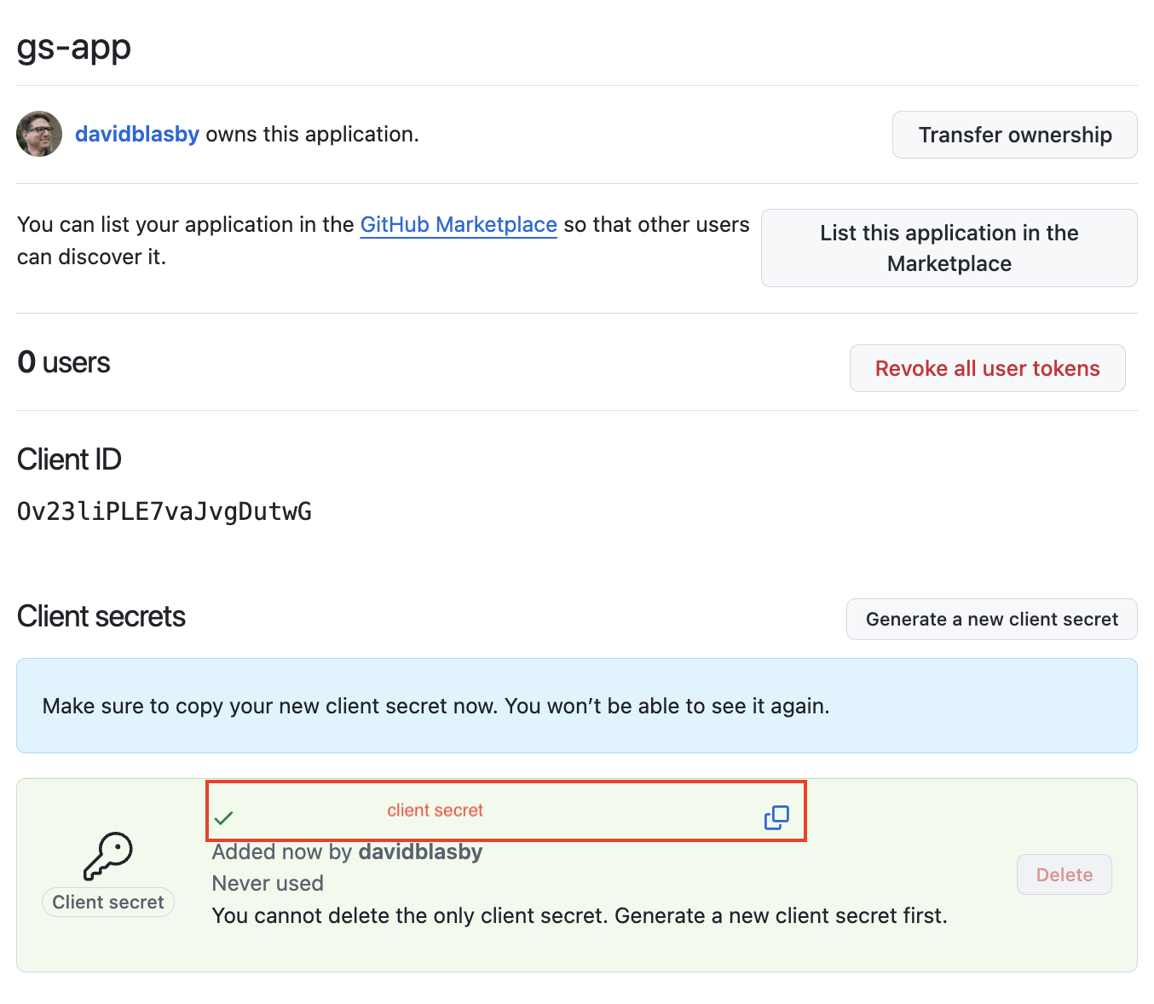Viewport: 1154px width, 1004px height.
Task: Click the Client secrets section heading
Action: tap(101, 616)
